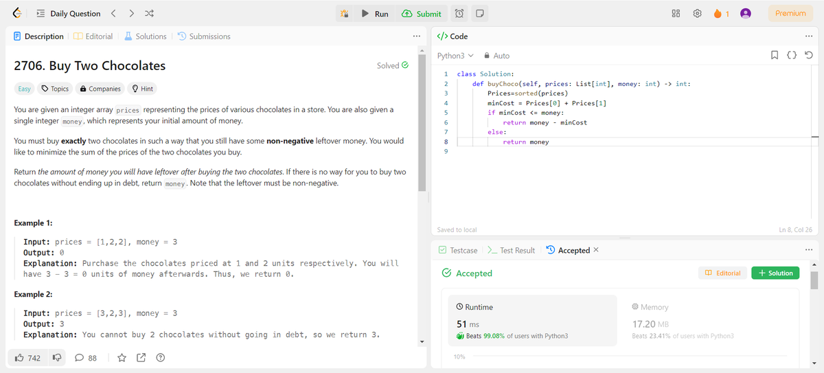Screen dimensions: 824x373
Task: Open Editorial from the result panel
Action: click(722, 273)
